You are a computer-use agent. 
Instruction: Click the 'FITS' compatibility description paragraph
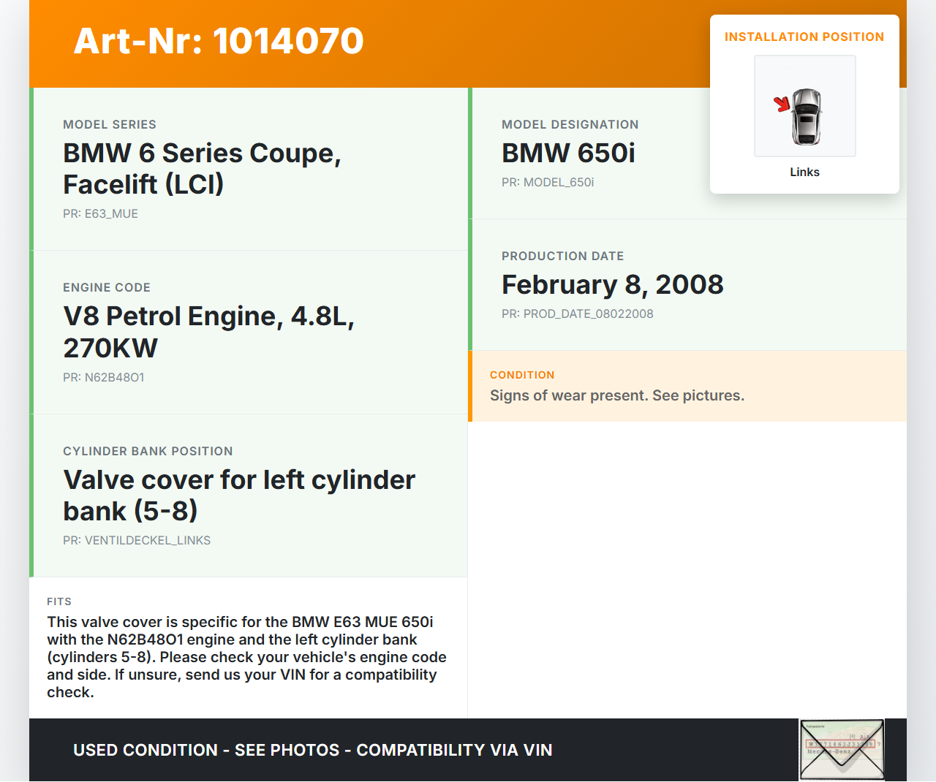(246, 656)
